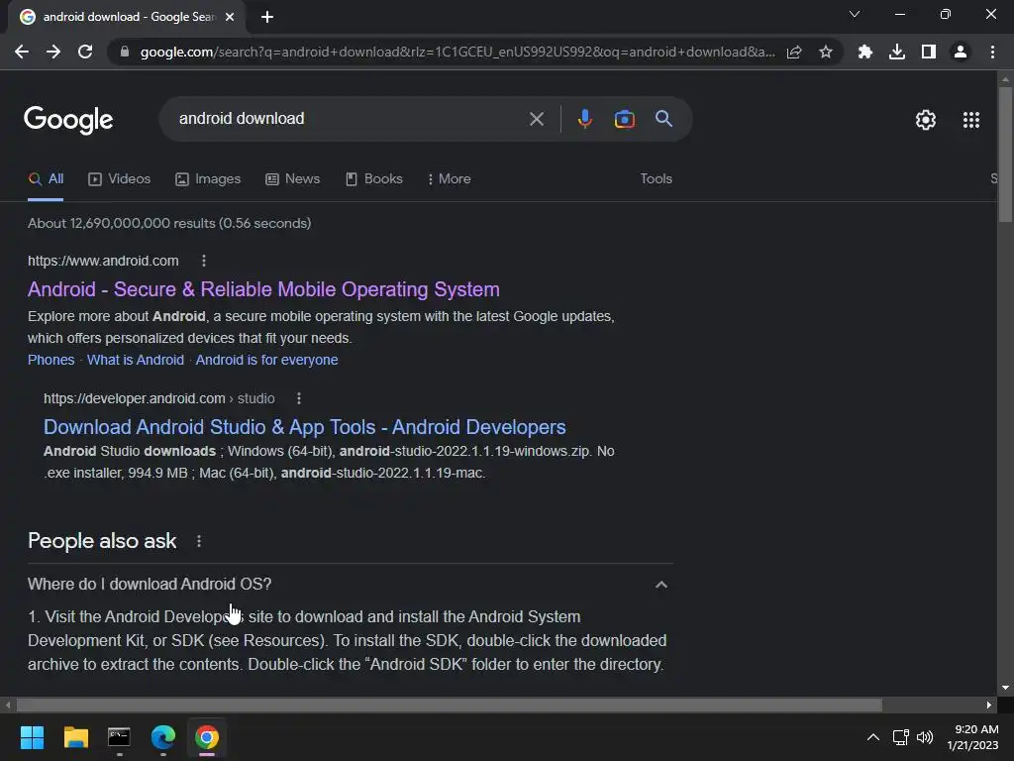Open network status in tray

(x=901, y=737)
